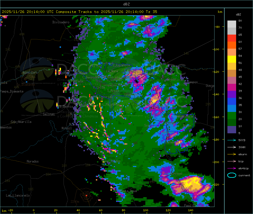Click the 'Divisadero' map label

(61, 22)
